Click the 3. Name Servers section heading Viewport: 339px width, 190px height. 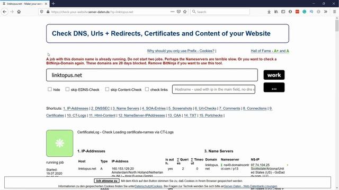[x=219, y=151]
